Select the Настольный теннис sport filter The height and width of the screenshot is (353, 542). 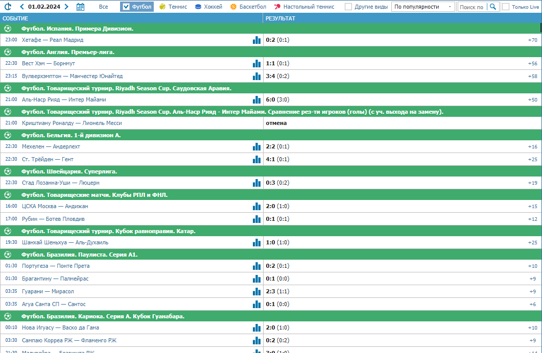(304, 7)
